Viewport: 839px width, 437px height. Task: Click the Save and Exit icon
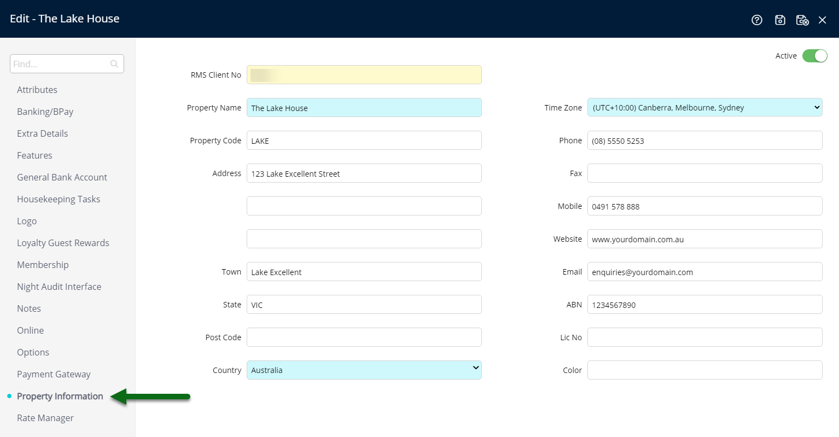point(802,20)
